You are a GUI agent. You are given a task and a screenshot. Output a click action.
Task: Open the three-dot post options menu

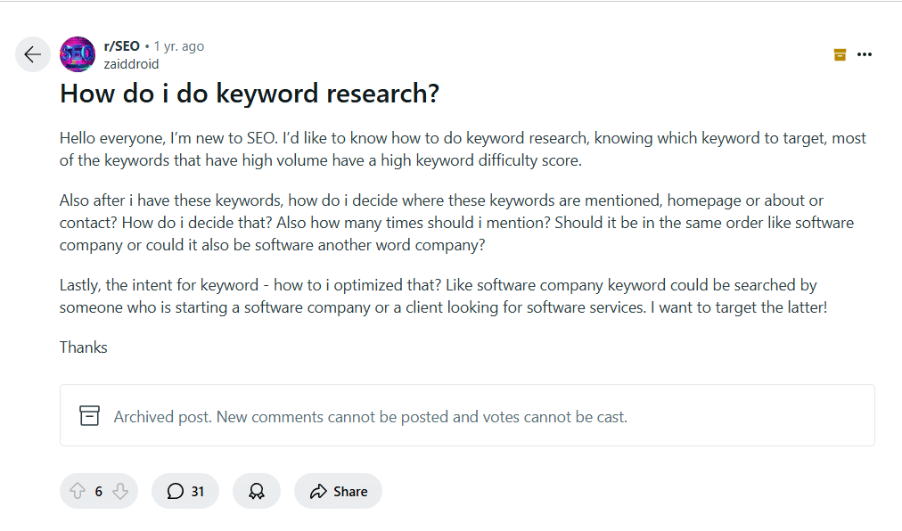coord(865,54)
